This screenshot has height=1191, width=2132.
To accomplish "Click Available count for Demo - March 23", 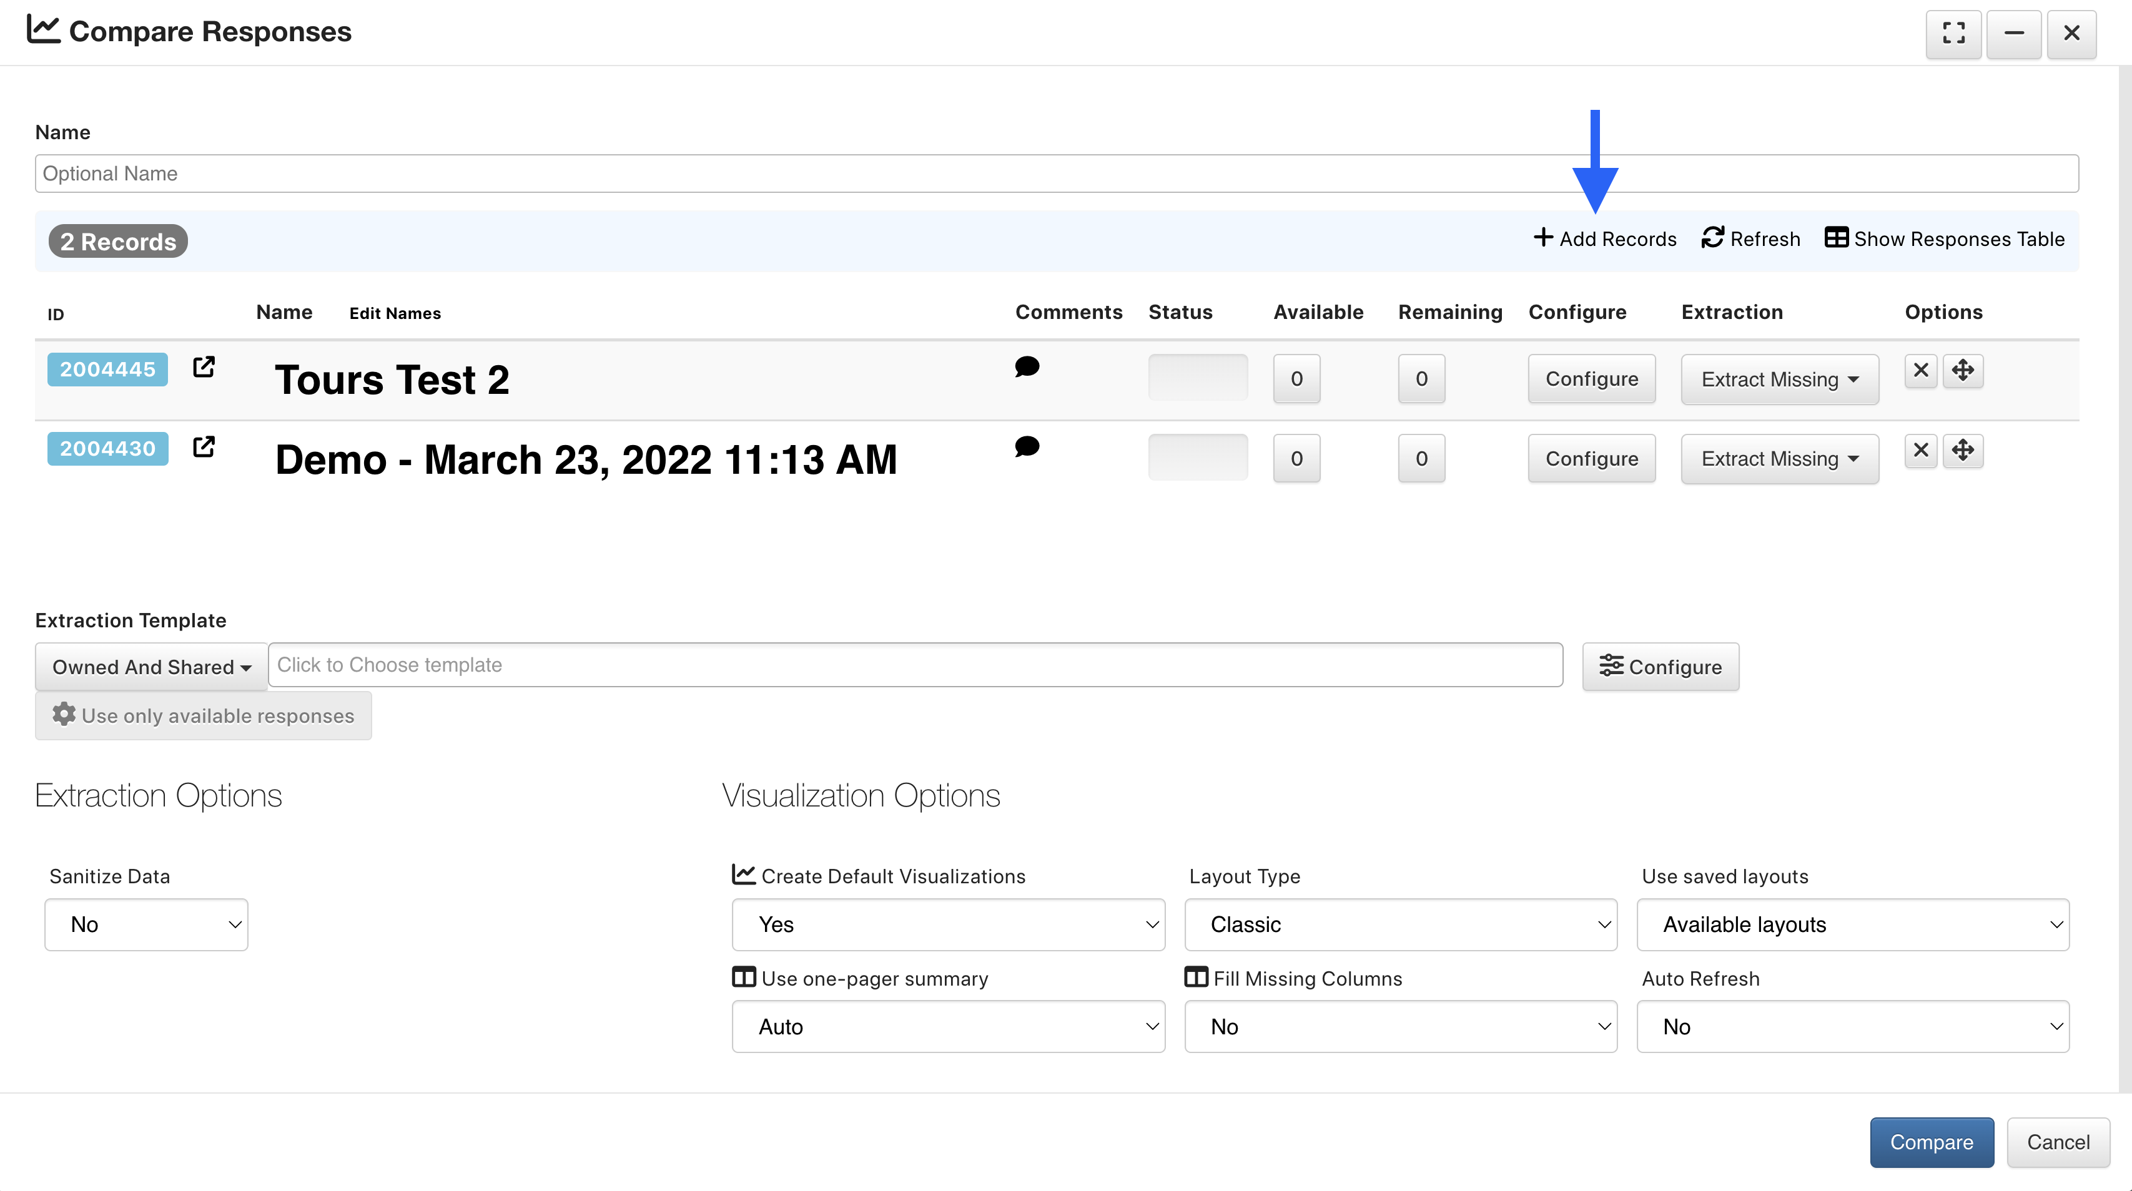I will [x=1297, y=459].
